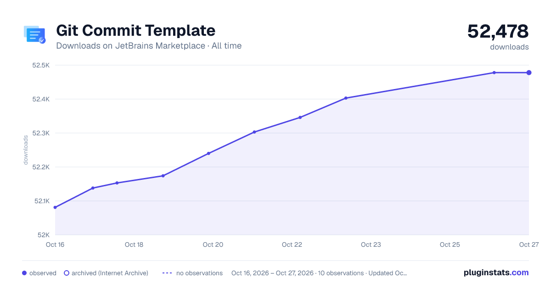Click the Oct 27 x-axis label
551x289 pixels.
(529, 245)
